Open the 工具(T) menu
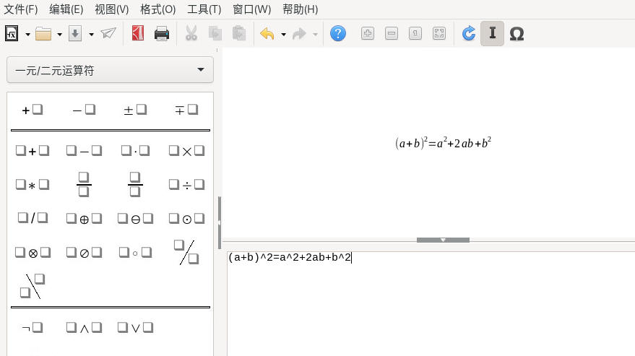635x356 pixels. [x=204, y=9]
